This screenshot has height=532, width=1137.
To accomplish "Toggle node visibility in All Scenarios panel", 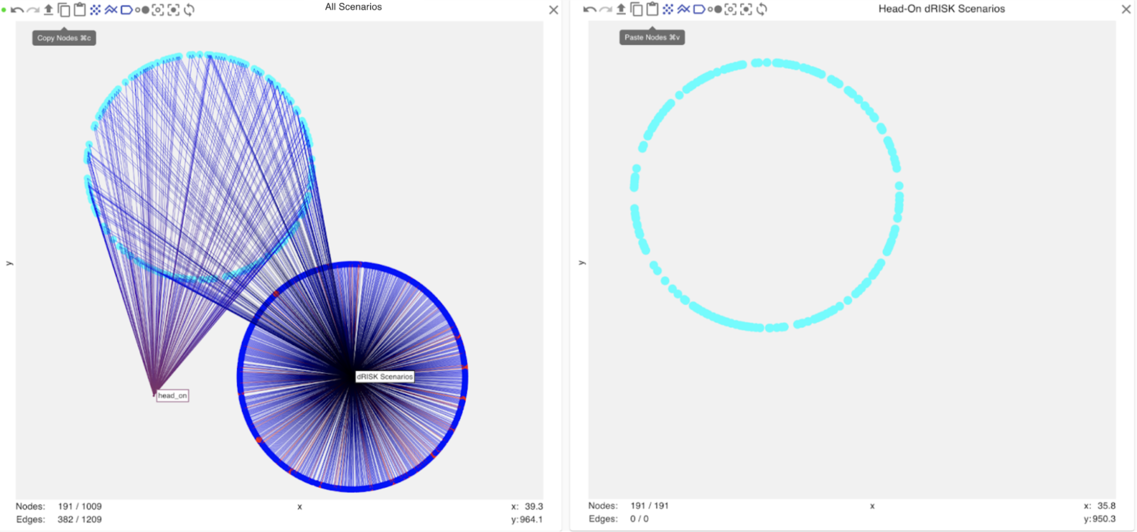I will tap(96, 10).
